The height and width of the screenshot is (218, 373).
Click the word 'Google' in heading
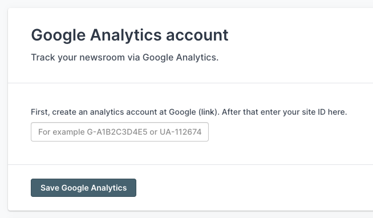tap(58, 36)
